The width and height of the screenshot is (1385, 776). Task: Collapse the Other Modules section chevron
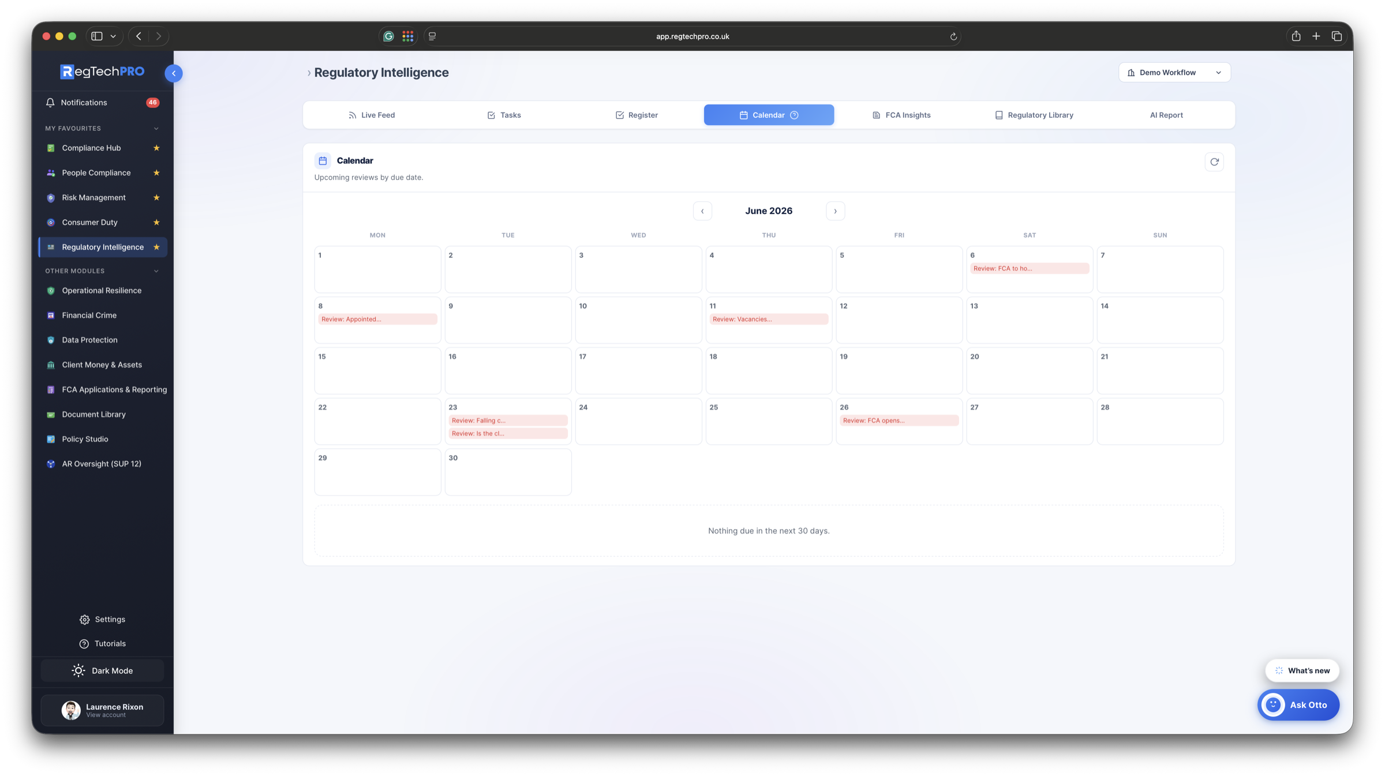pyautogui.click(x=156, y=271)
